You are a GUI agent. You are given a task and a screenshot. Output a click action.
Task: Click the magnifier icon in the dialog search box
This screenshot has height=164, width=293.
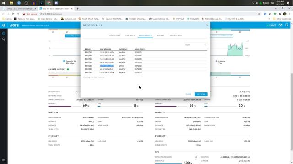pos(206,45)
